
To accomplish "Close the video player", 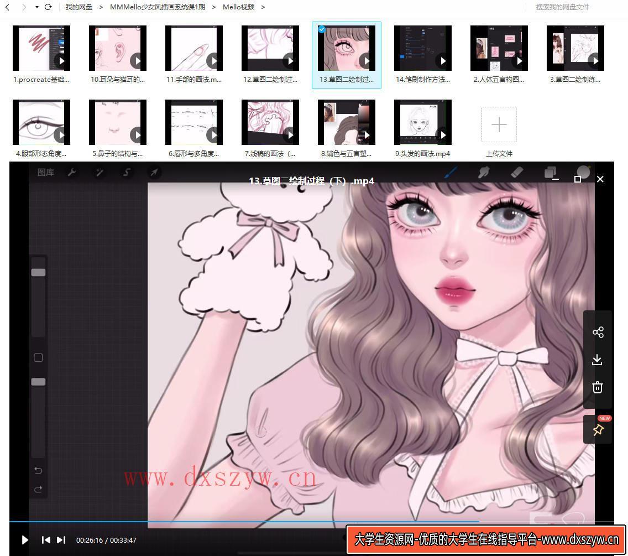I will click(x=600, y=179).
